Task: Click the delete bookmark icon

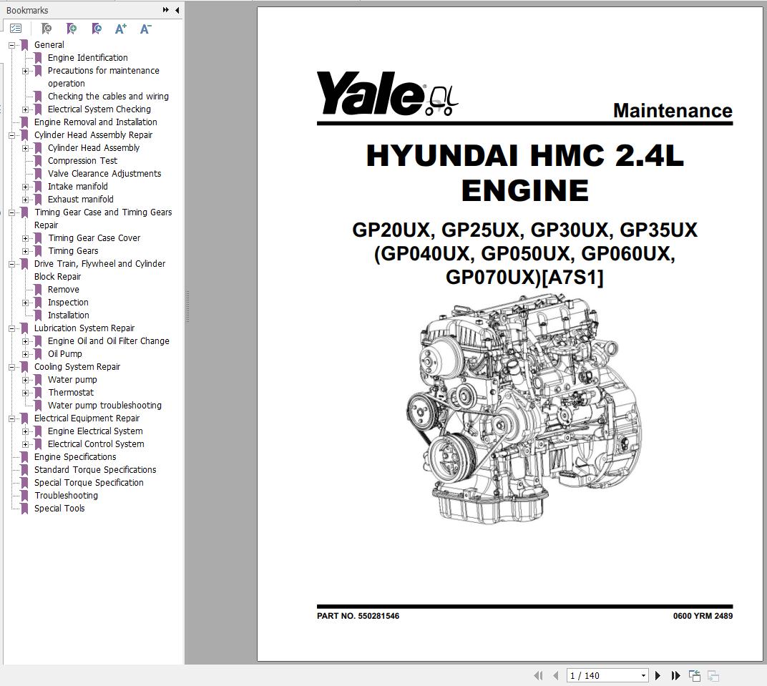Action: pos(47,29)
